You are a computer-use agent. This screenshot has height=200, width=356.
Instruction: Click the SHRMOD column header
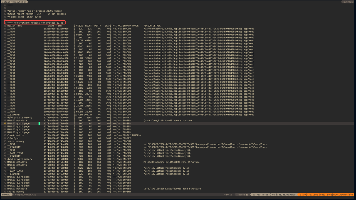[x=127, y=26]
